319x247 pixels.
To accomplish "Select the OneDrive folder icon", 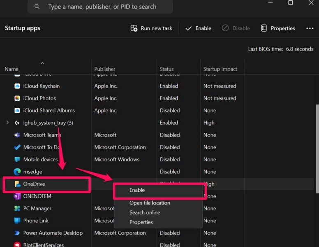I will (17, 184).
